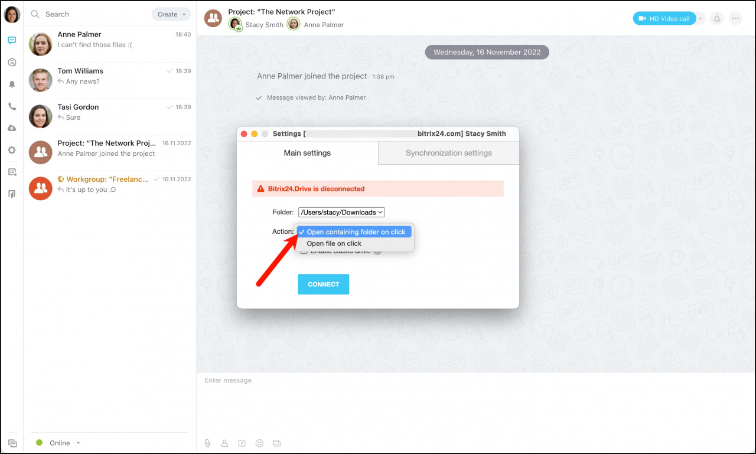Click the red warning triangle icon

pos(261,189)
